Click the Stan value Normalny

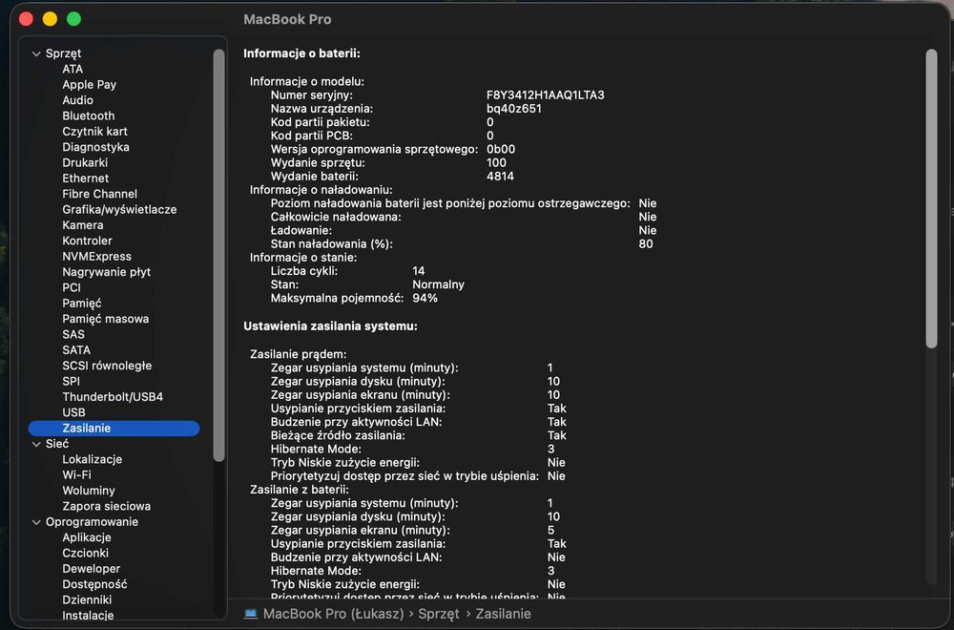click(438, 284)
